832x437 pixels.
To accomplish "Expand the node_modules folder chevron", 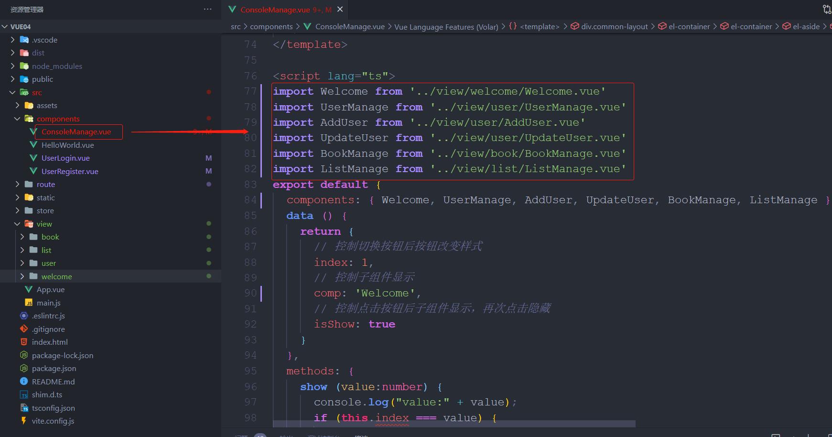I will [12, 66].
